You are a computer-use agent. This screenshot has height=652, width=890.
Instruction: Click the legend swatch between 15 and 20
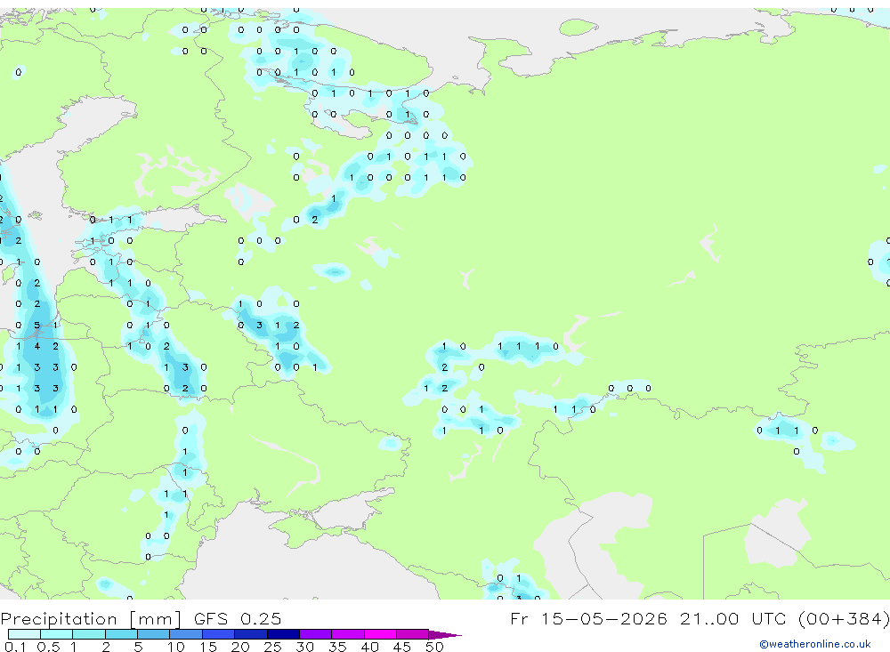click(219, 634)
